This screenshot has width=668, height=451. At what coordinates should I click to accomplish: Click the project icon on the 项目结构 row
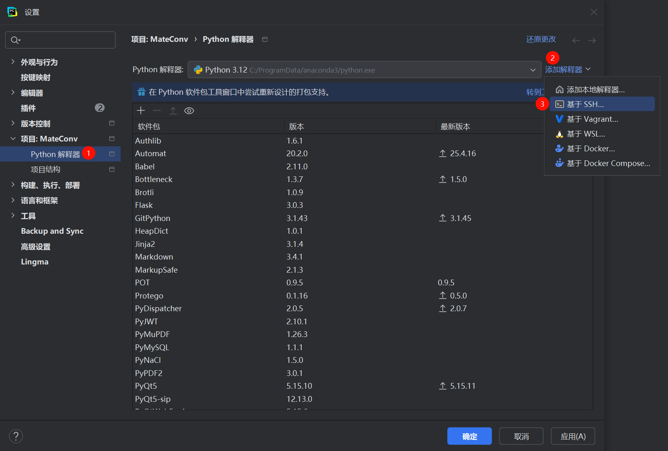[x=112, y=169]
